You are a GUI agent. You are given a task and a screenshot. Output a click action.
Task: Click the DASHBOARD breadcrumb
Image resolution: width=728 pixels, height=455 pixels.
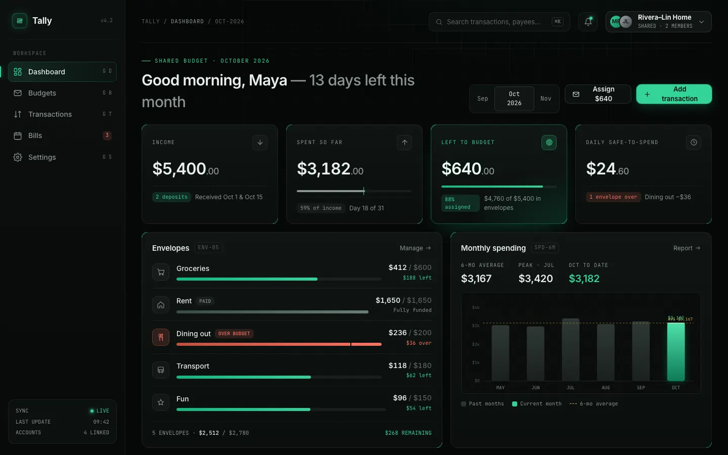[187, 22]
